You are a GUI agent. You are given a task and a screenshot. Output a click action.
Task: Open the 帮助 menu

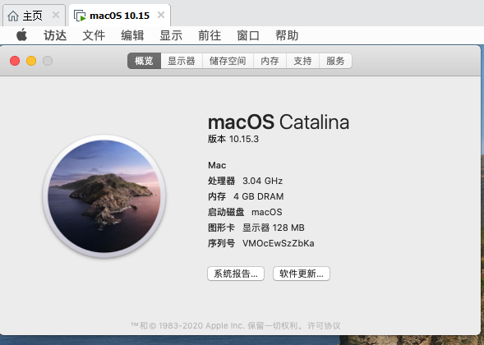[287, 35]
